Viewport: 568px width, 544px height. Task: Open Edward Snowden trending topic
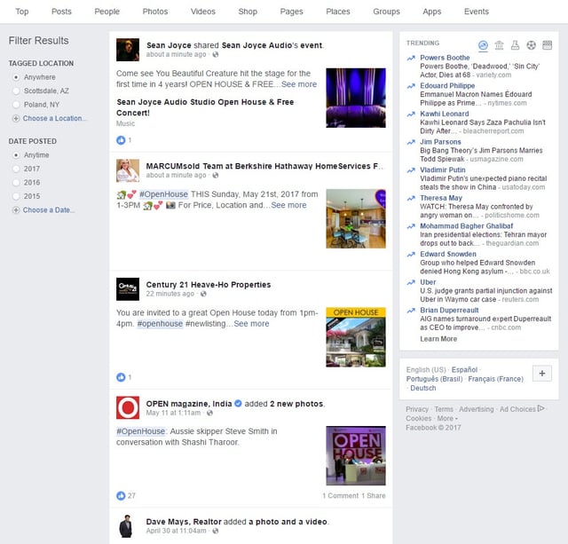(x=448, y=255)
